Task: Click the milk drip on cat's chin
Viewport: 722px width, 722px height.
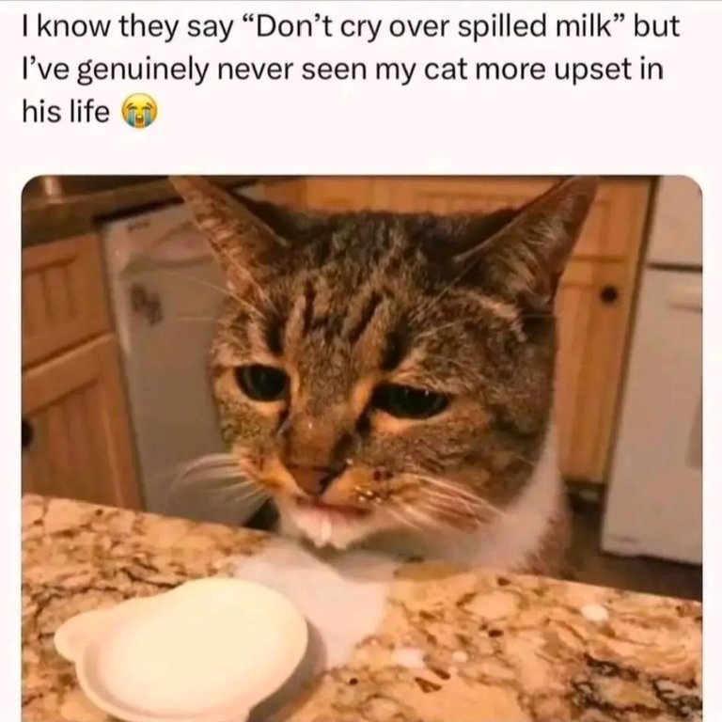Action: pyautogui.click(x=326, y=533)
